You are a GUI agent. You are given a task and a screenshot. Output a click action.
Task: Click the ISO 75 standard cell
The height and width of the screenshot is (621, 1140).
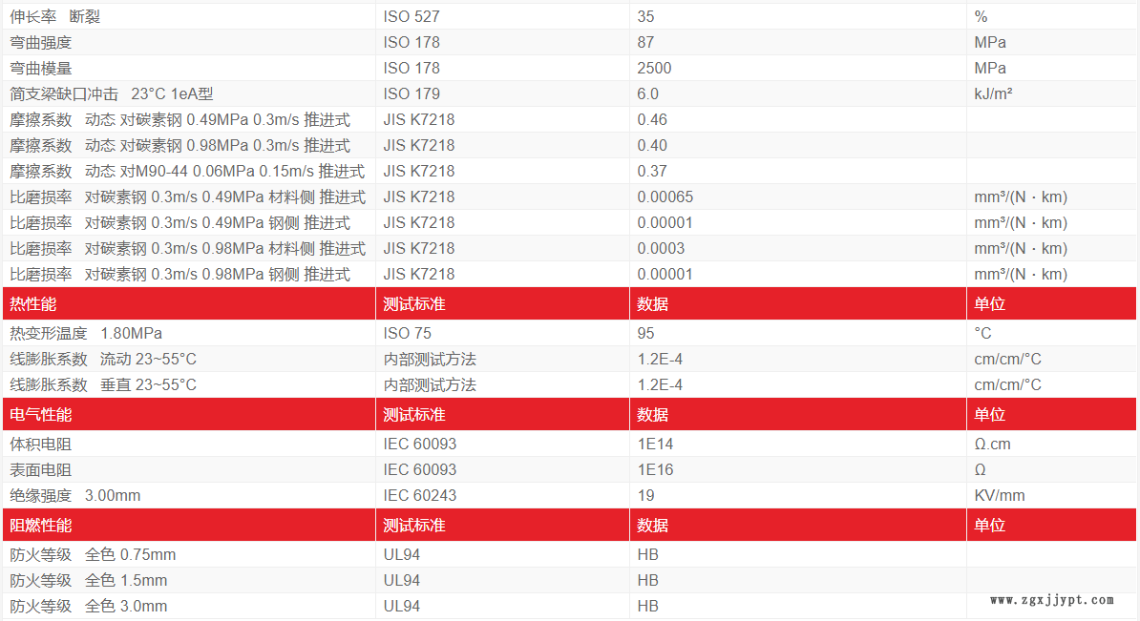(408, 333)
